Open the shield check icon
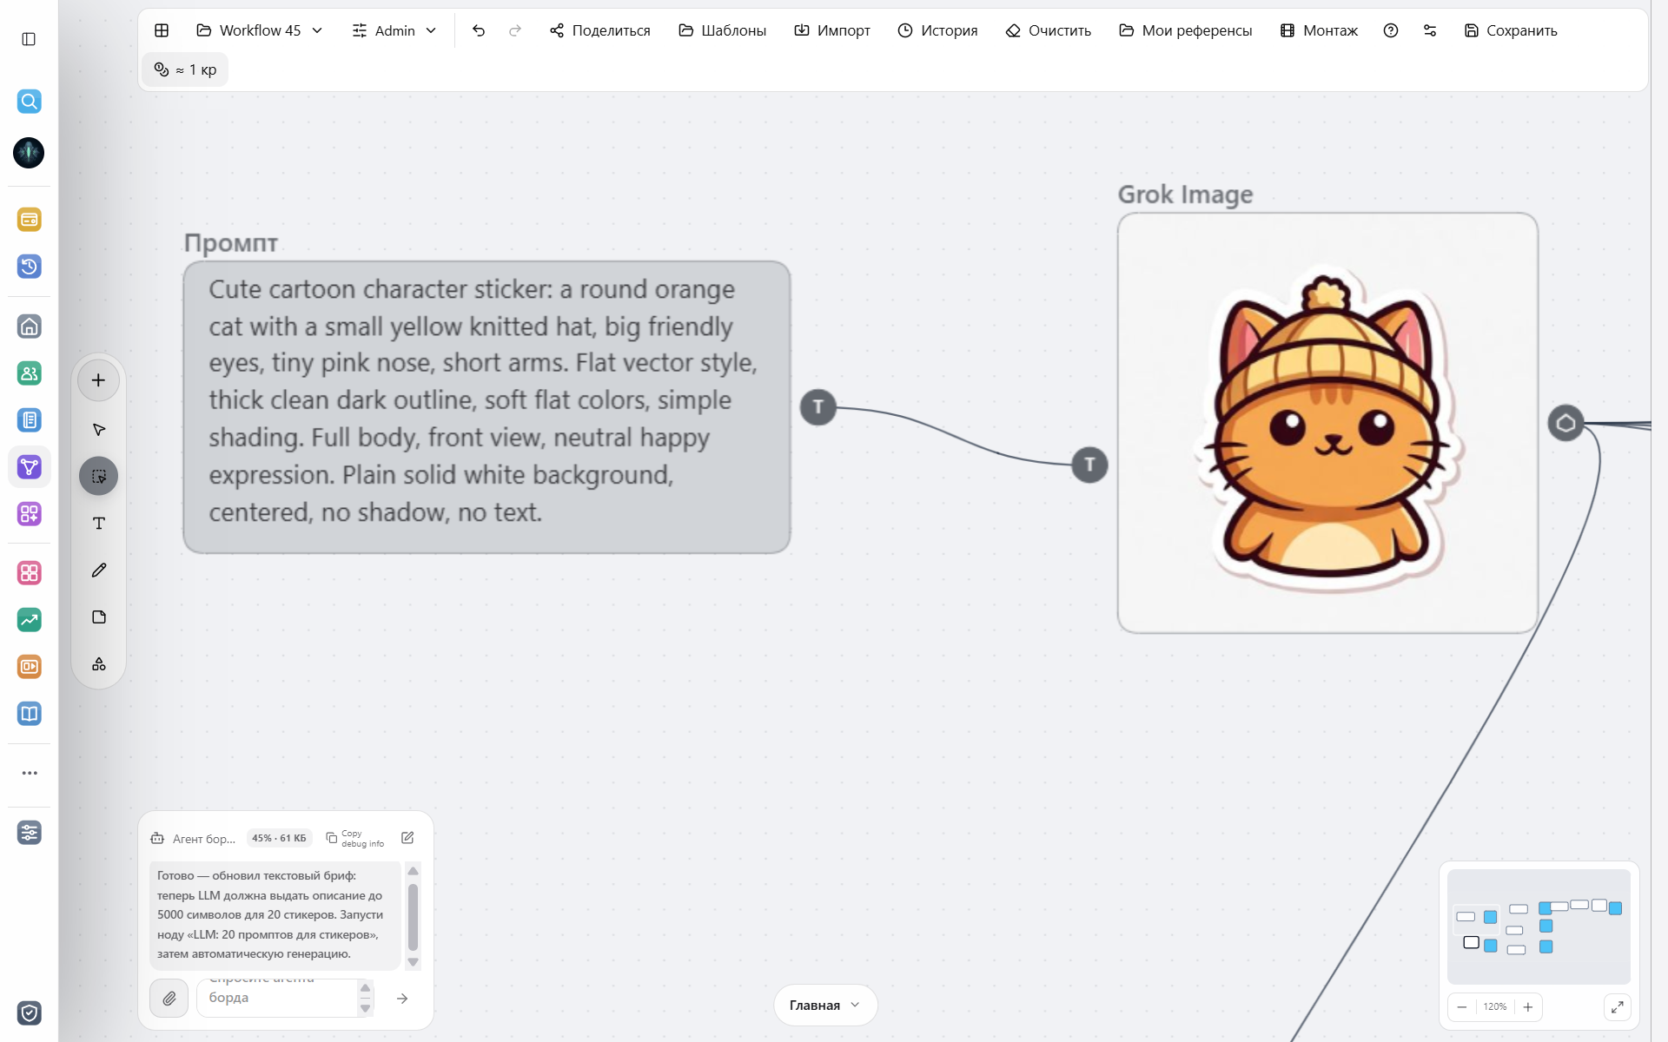 29,1012
